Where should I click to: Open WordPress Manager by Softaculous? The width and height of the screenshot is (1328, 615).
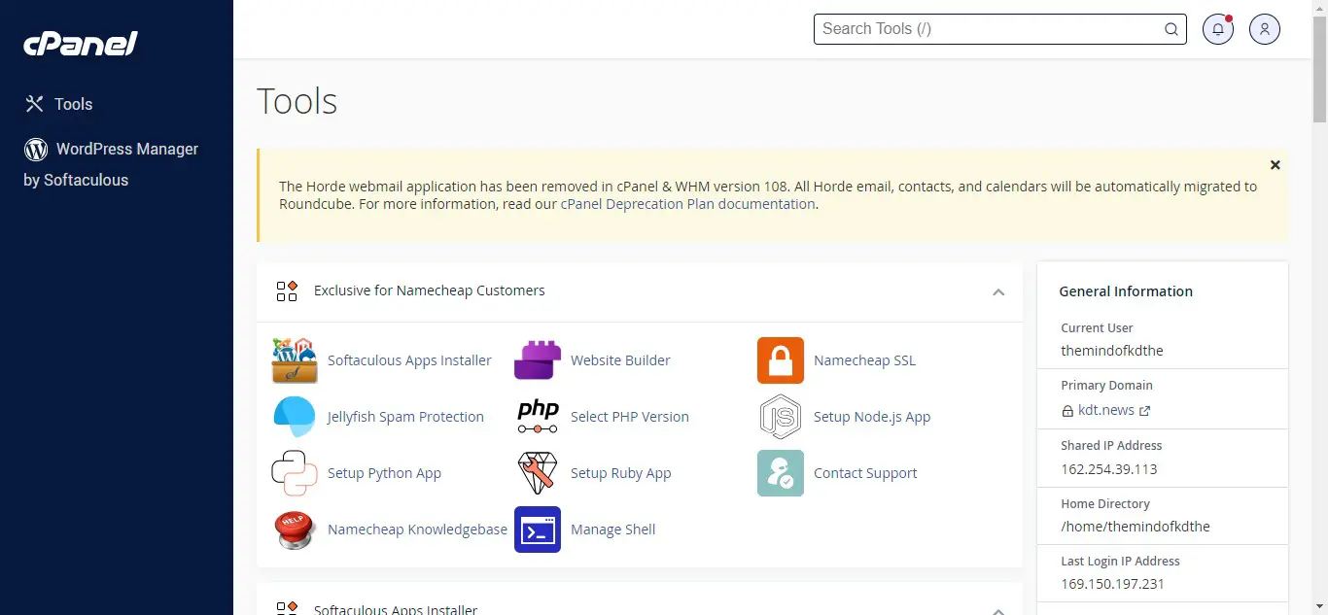pos(111,164)
